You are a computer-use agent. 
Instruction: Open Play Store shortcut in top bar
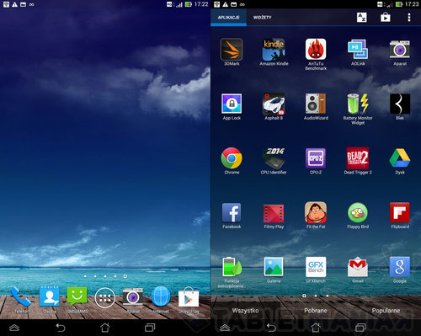pos(386,18)
